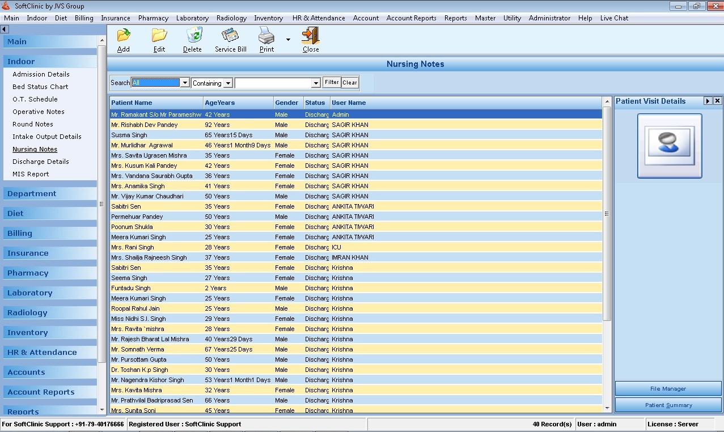The image size is (724, 432).
Task: Close the Patient Visit Details panel
Action: 717,101
